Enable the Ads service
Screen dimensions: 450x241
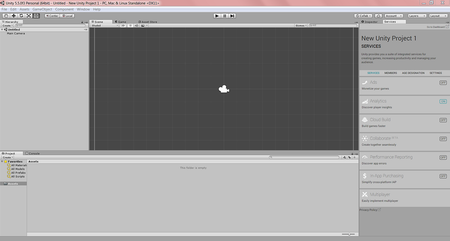coord(443,82)
